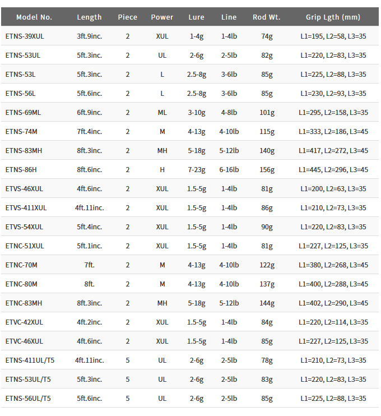
Task: Click grip length L1=380, L2=268, L3=45
Action: click(x=333, y=265)
